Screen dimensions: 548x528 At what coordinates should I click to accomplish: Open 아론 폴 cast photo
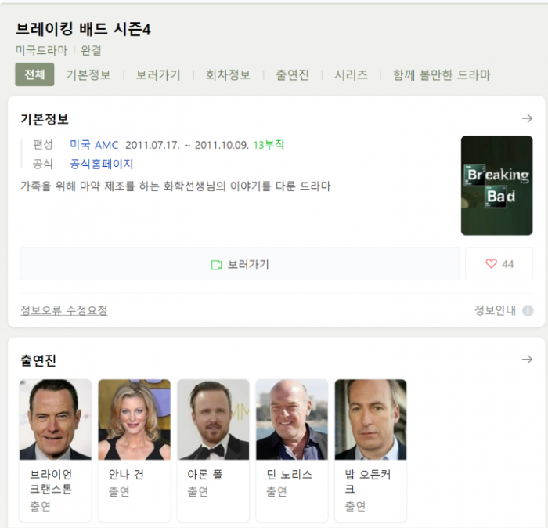(x=213, y=420)
